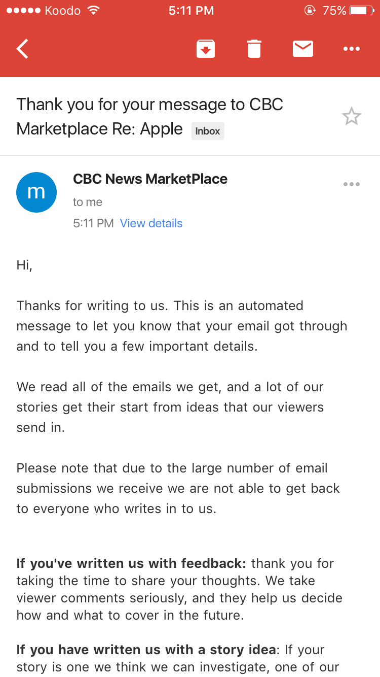Image resolution: width=380 pixels, height=677 pixels.
Task: Tap the 5:11 PM status bar clock
Action: click(x=191, y=10)
